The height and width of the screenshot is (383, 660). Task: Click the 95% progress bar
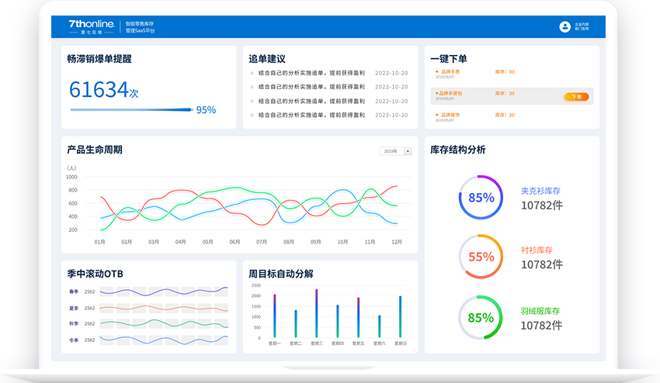tap(130, 110)
